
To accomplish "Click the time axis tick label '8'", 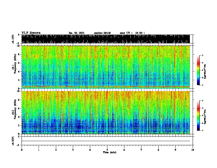I will pos(158,150).
